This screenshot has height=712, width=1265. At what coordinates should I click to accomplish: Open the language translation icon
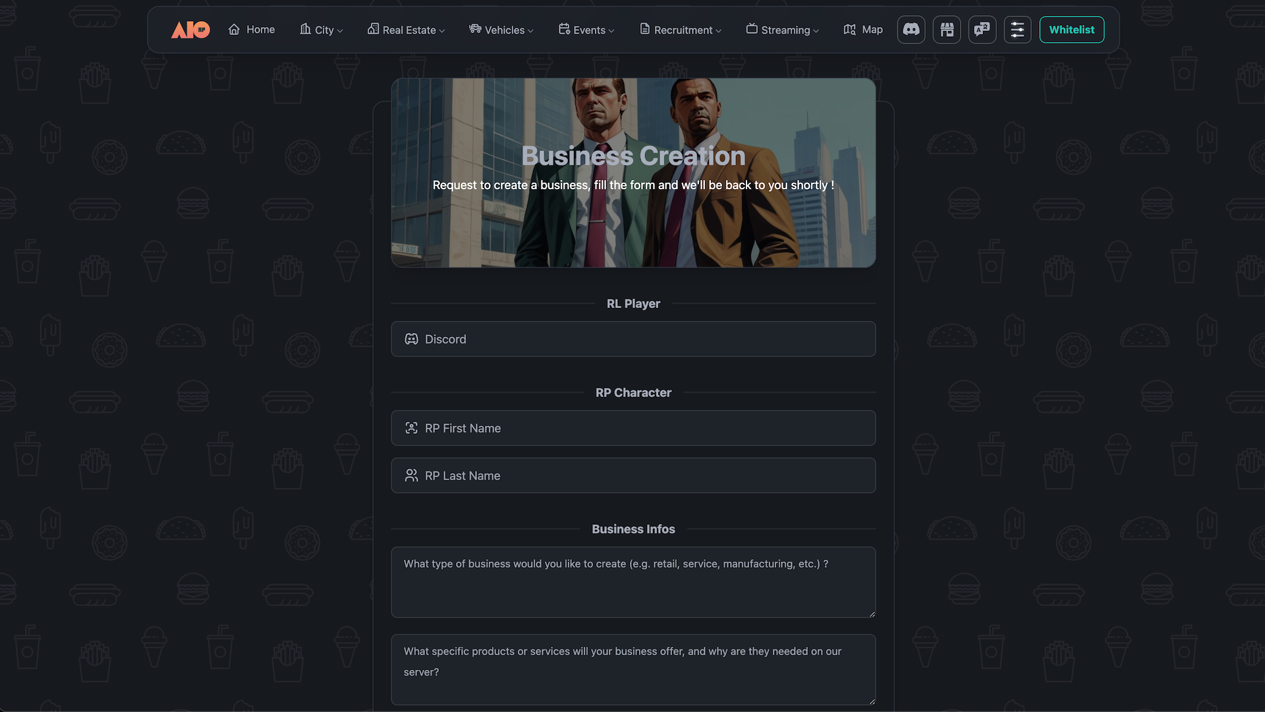[x=982, y=30]
